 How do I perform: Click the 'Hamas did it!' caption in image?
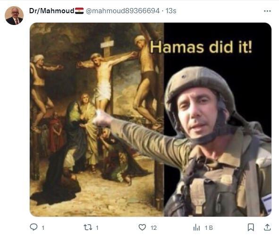[x=201, y=47]
